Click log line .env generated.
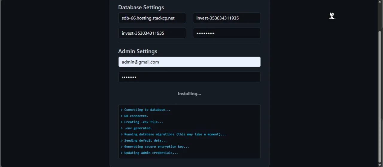 click(136, 128)
